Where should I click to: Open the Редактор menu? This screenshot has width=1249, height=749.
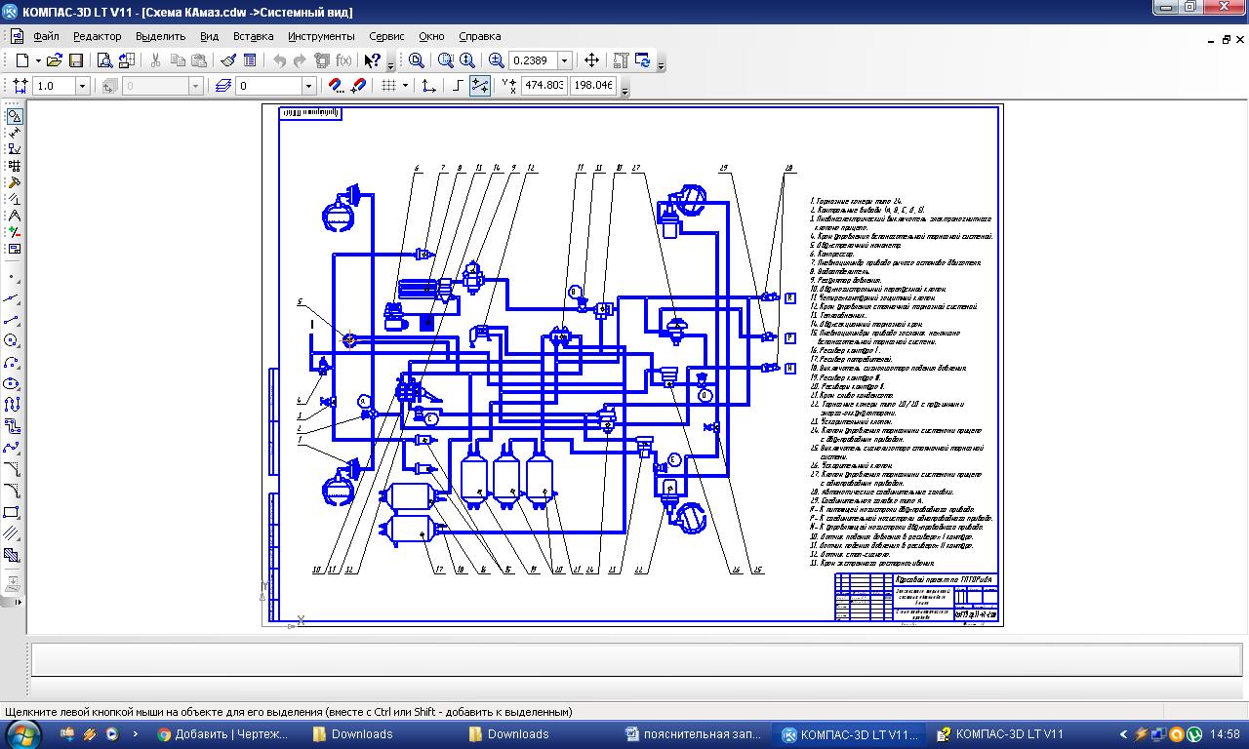point(98,36)
